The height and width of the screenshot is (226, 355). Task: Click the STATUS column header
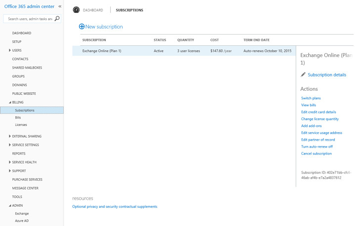(160, 40)
